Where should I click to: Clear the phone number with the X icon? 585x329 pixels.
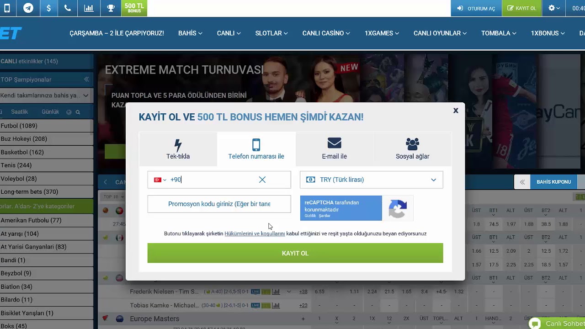[262, 180]
